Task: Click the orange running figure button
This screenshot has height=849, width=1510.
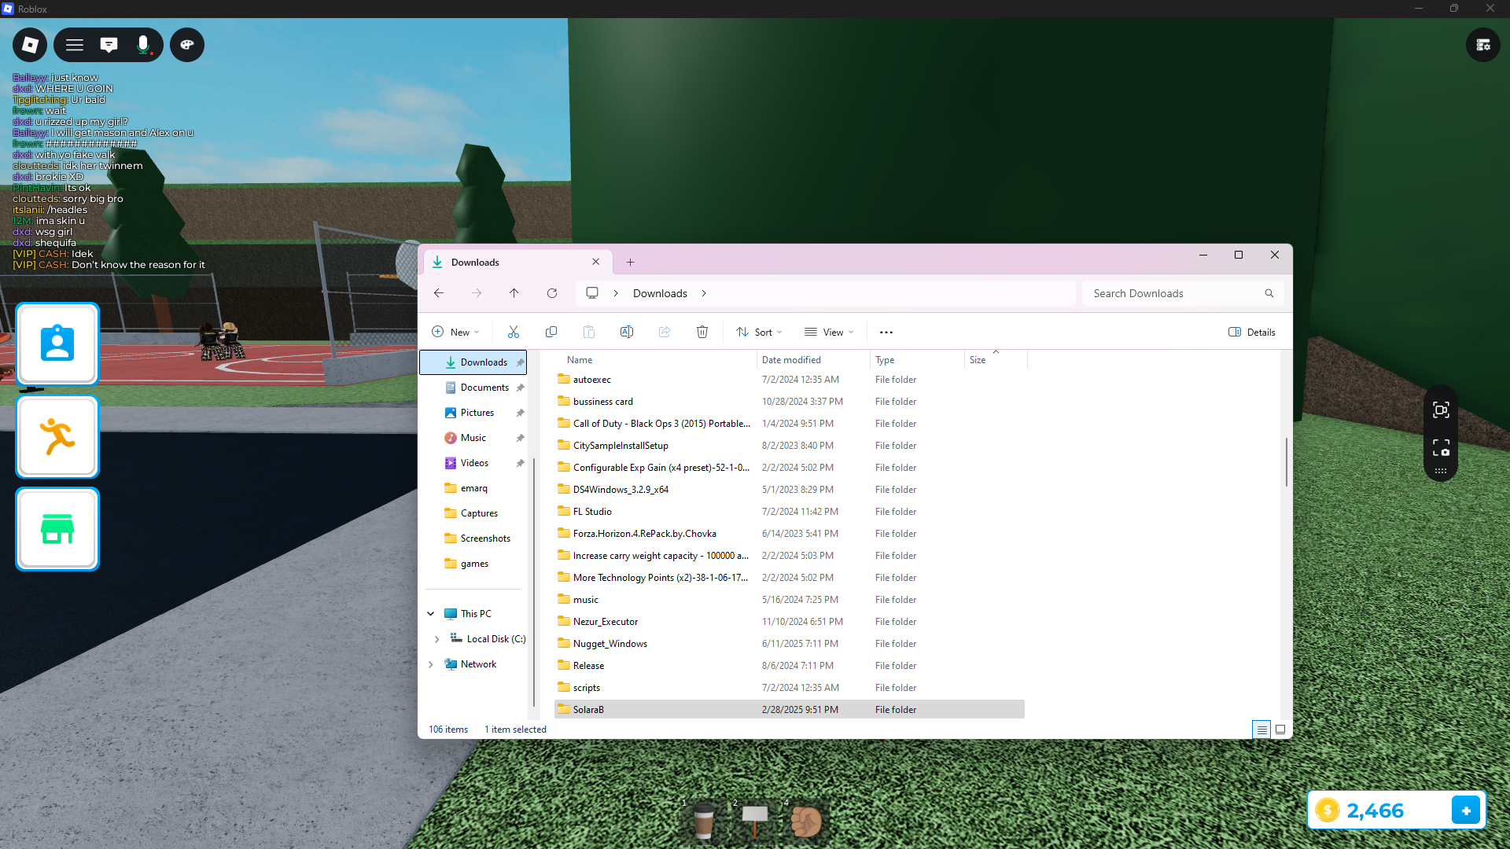Action: click(57, 436)
